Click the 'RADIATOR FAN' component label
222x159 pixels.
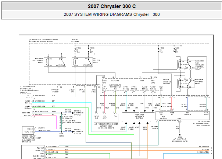(204, 121)
